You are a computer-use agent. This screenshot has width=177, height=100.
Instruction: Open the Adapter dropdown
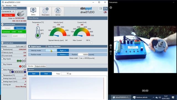(19, 36)
